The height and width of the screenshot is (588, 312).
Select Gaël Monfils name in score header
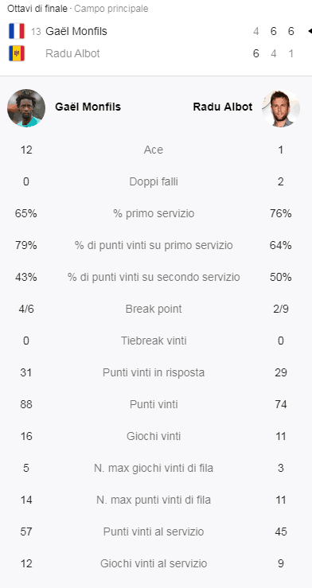point(76,31)
